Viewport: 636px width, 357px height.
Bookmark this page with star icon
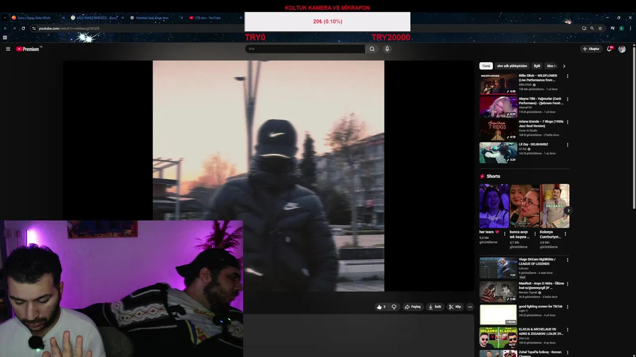pyautogui.click(x=600, y=28)
